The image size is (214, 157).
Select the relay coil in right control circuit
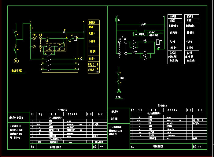(158, 42)
